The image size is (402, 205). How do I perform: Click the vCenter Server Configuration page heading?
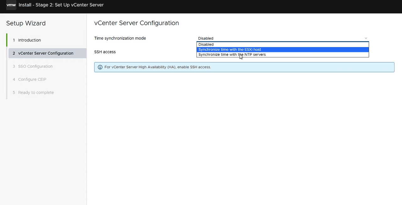(x=137, y=23)
